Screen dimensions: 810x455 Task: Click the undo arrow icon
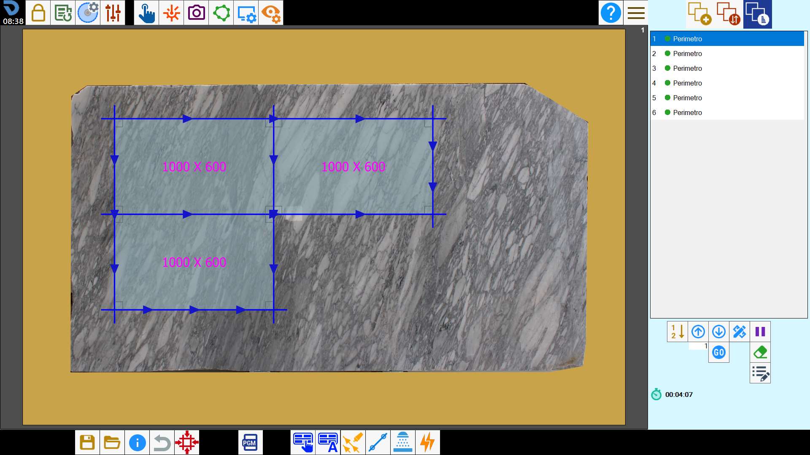tap(162, 442)
